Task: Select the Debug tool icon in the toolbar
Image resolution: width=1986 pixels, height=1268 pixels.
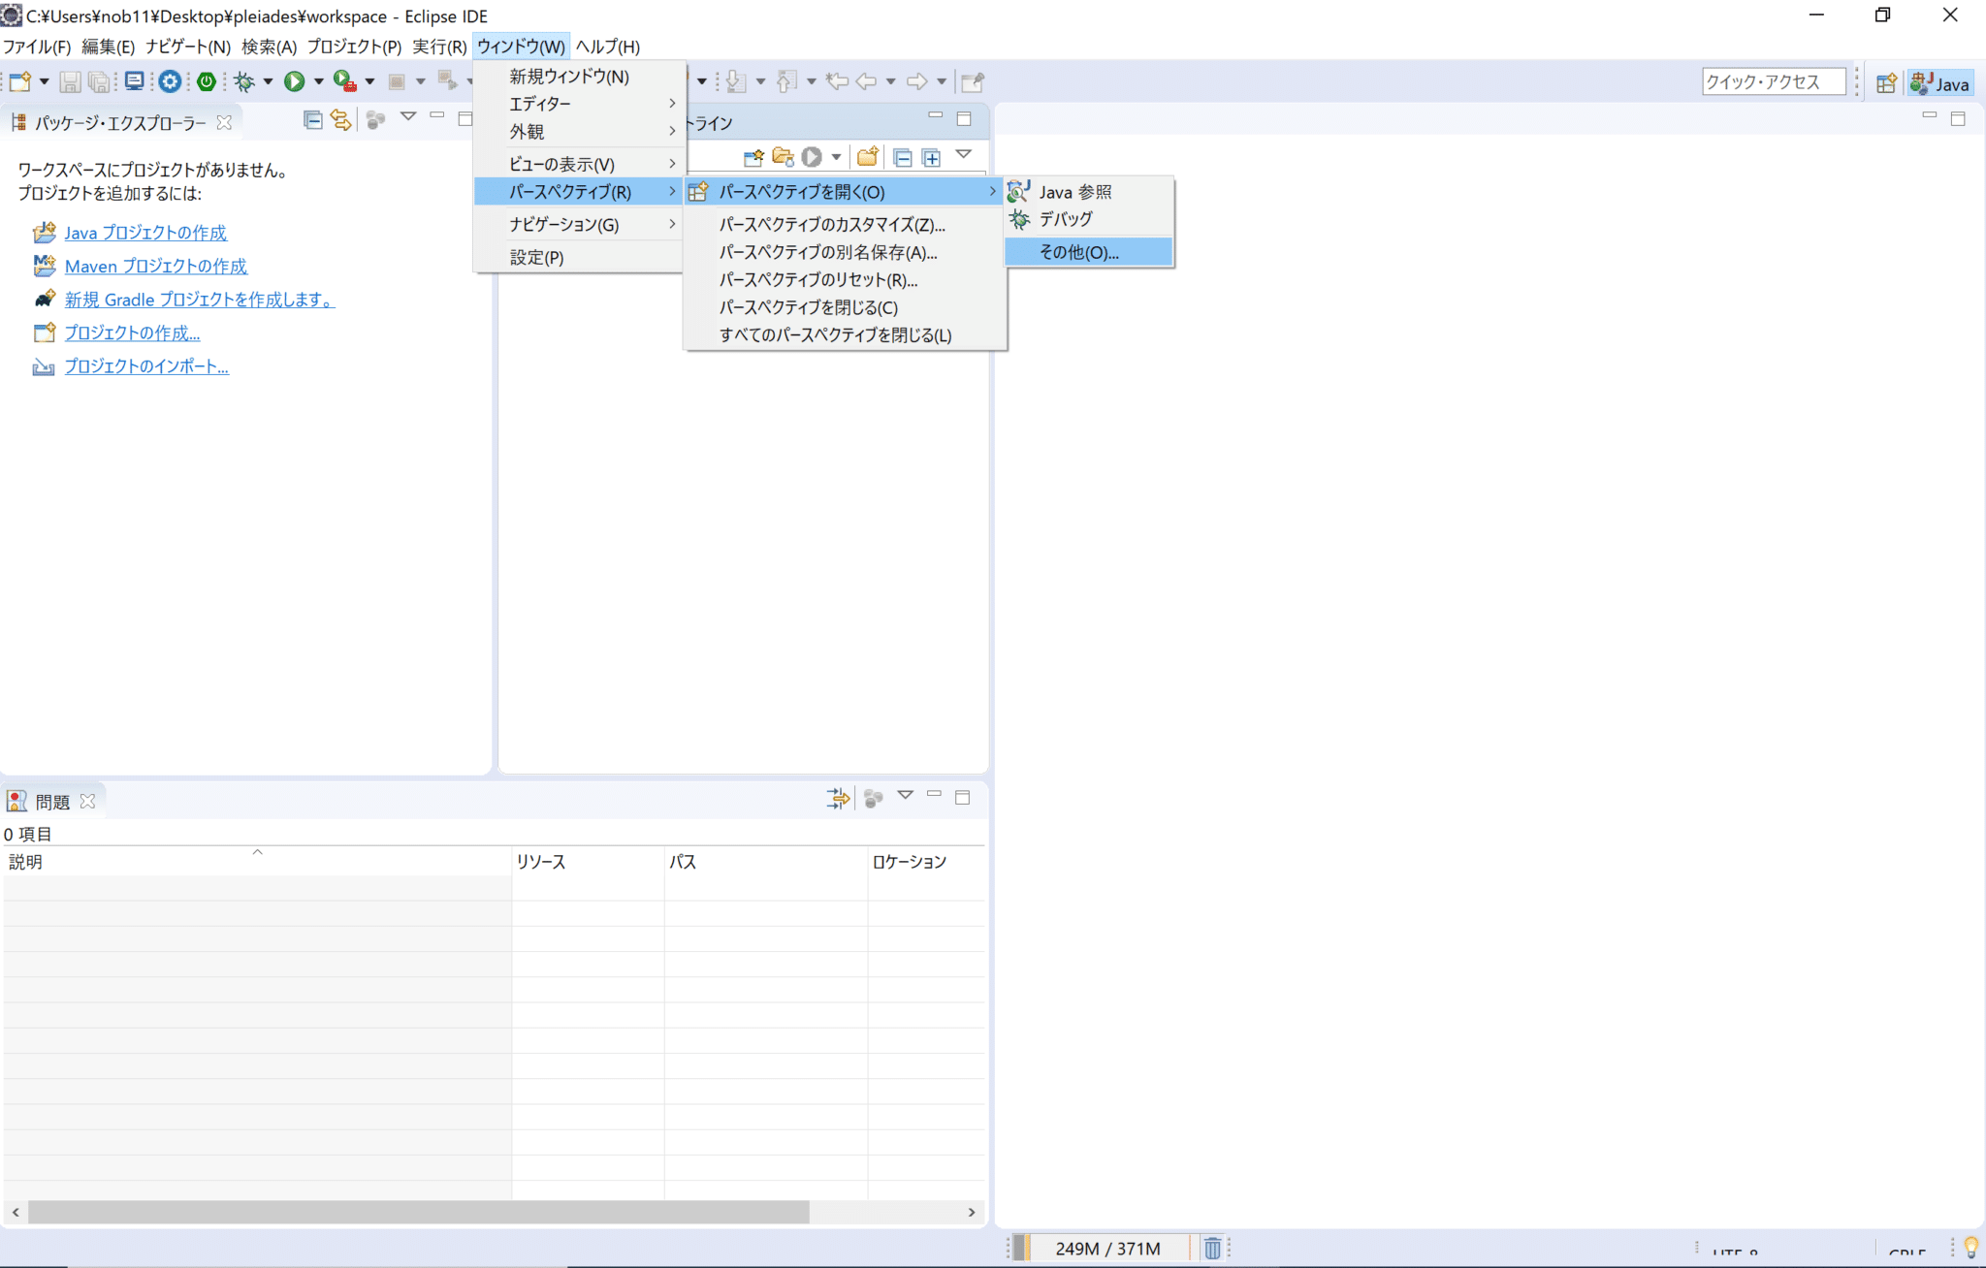Action: [243, 81]
